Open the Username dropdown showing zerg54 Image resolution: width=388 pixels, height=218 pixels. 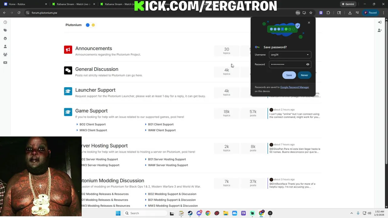[x=290, y=54]
